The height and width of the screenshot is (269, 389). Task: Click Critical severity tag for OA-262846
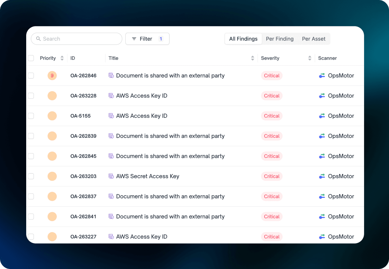(272, 76)
